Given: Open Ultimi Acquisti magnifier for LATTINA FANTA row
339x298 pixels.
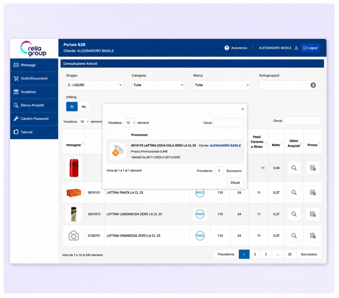Looking at the screenshot, I should pos(294,192).
